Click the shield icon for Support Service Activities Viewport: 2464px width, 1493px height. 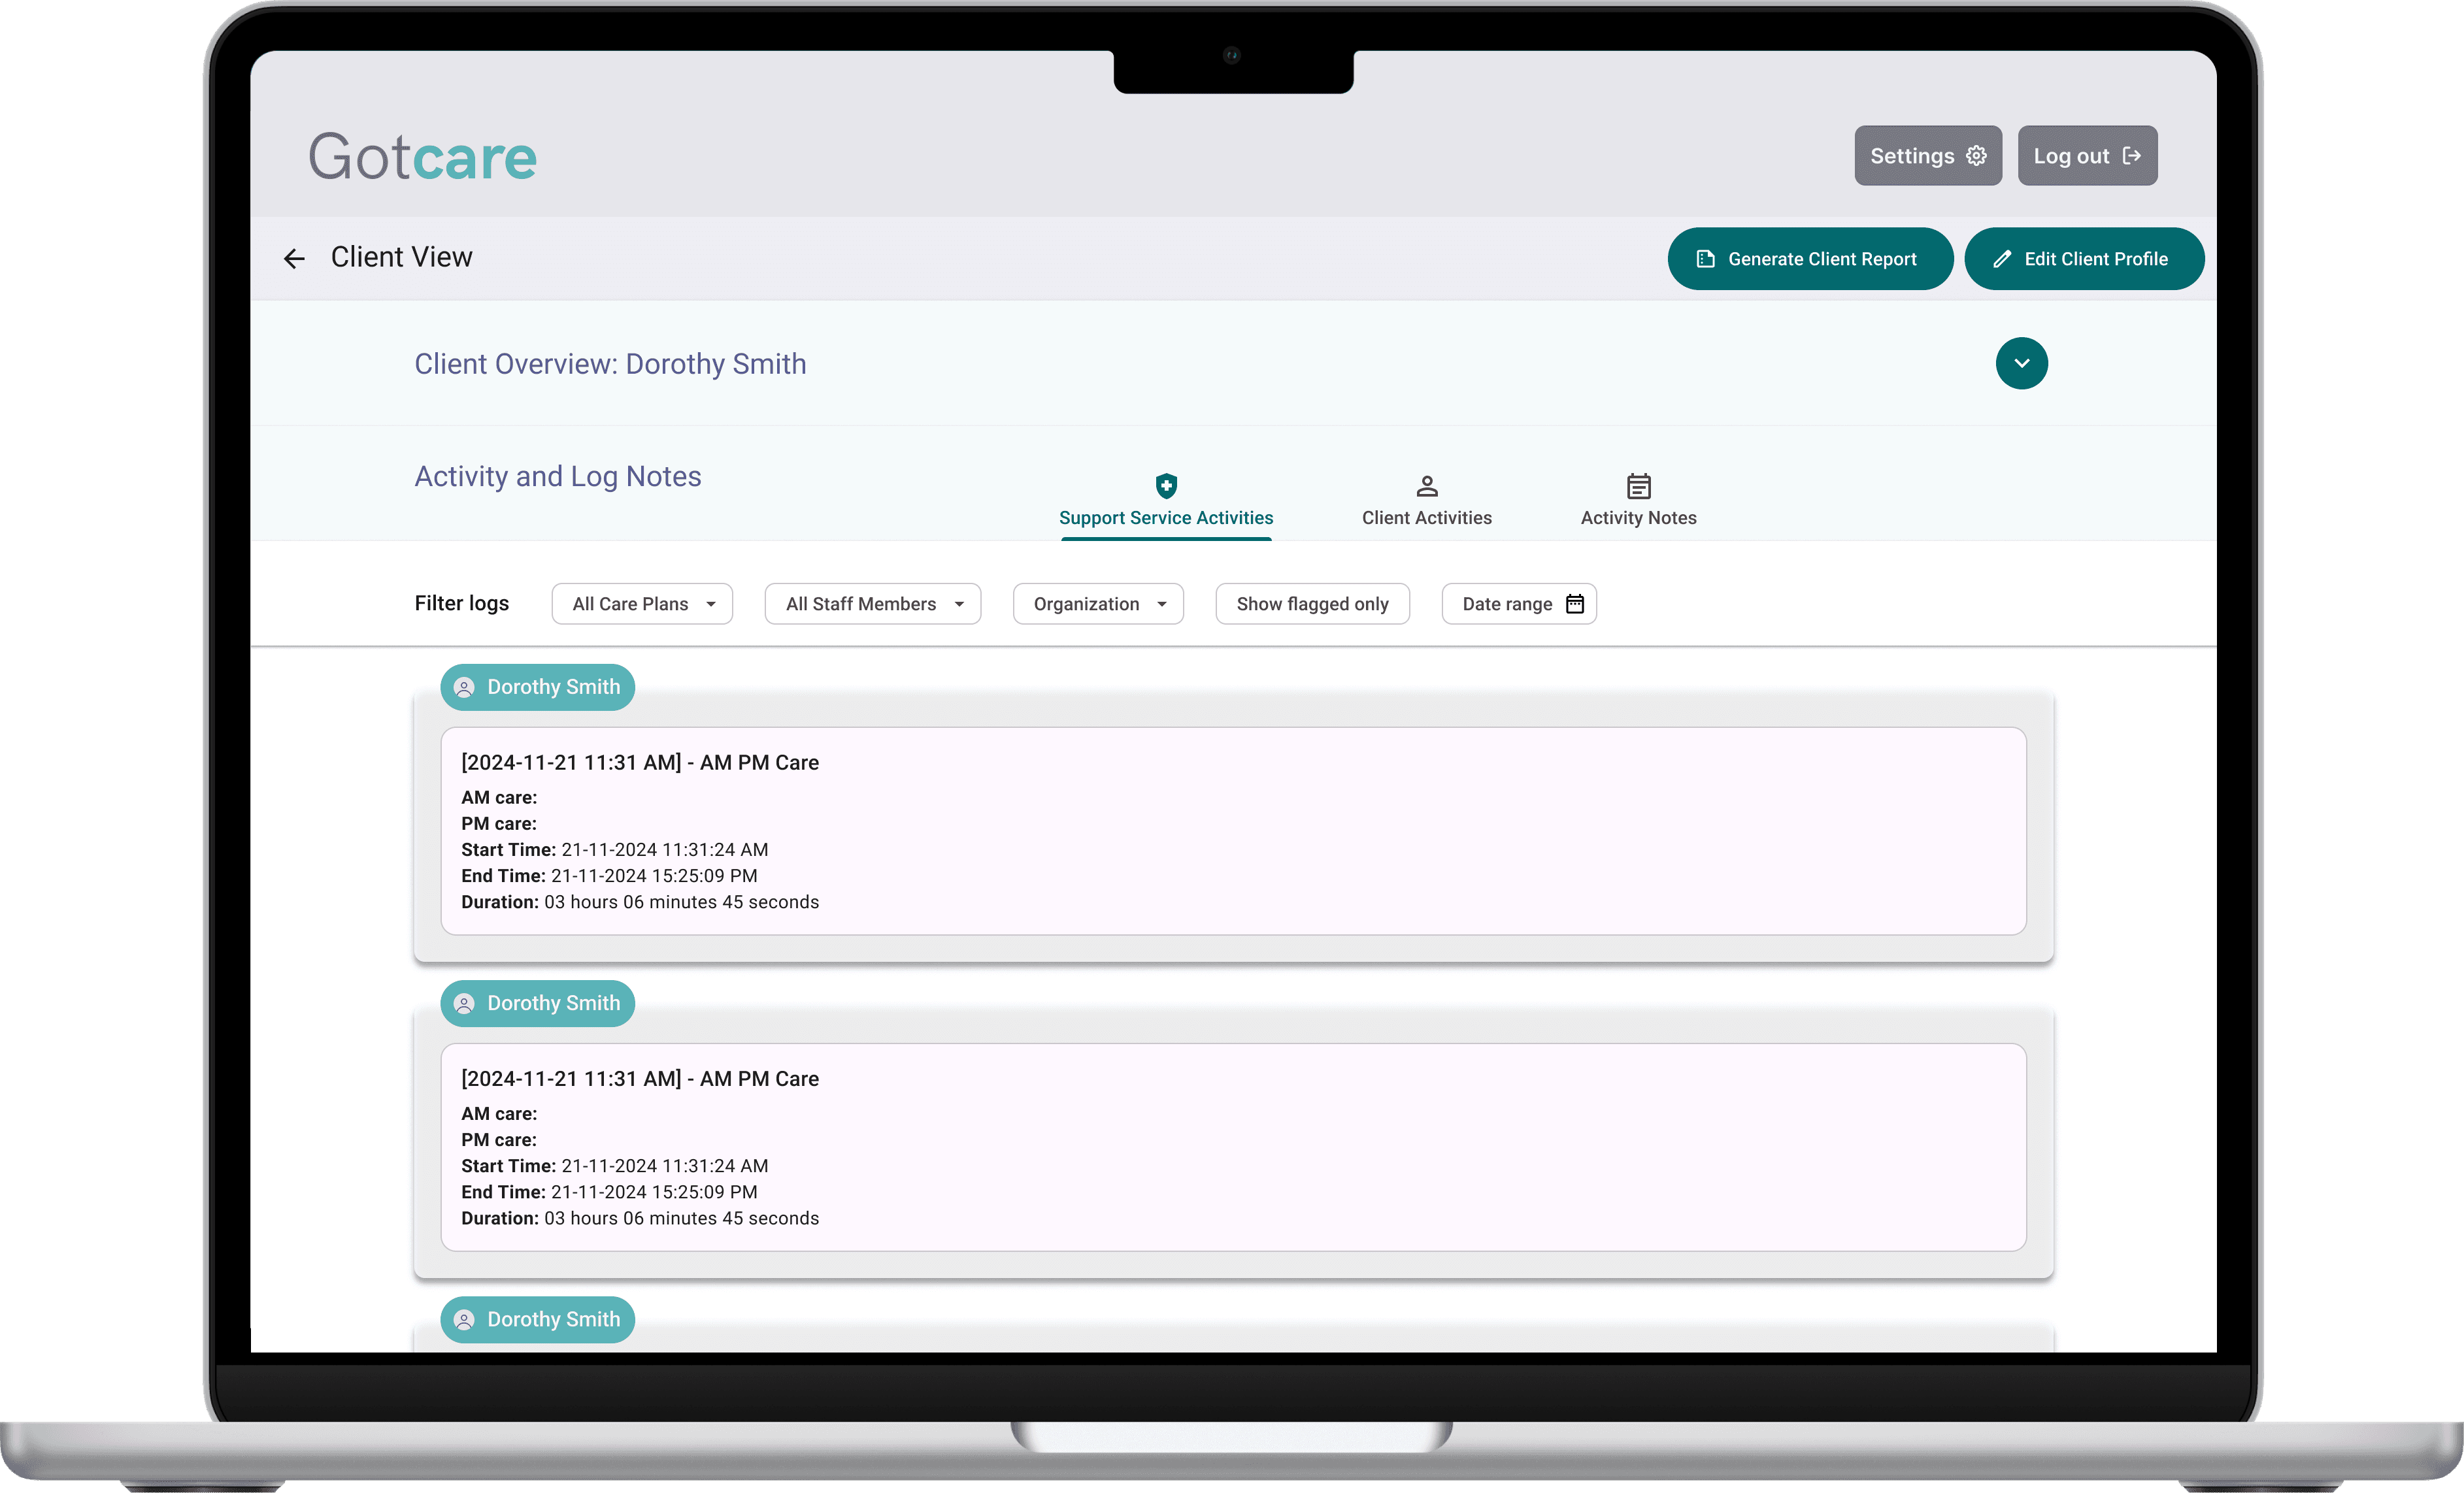[x=1166, y=486]
